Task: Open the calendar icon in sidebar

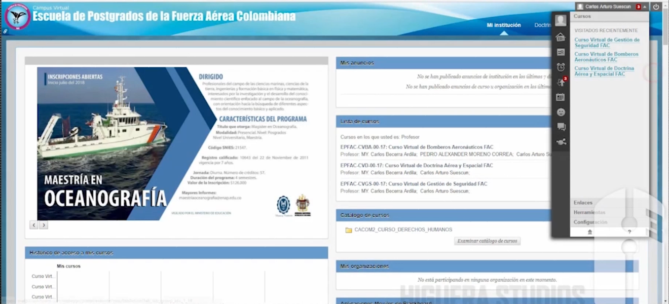Action: tap(561, 97)
